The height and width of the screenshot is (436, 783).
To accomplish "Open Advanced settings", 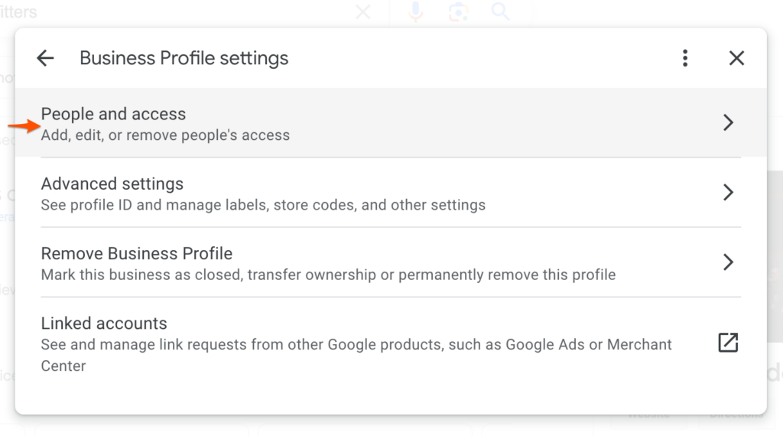I will (391, 193).
